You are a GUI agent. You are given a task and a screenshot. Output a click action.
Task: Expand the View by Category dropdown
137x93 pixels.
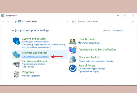[118, 31]
